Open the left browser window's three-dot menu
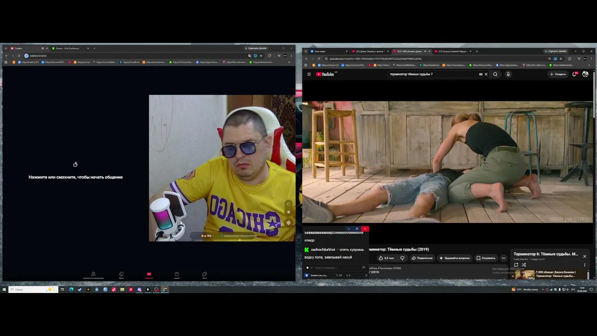Viewport: 597px width, 336px height. (292, 56)
